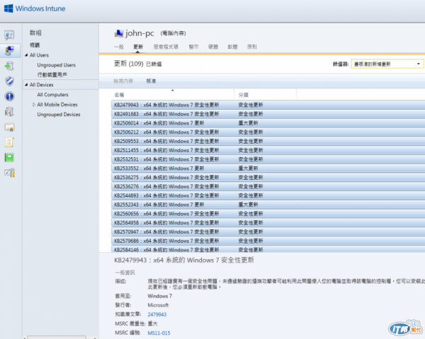Switch to the 硬體 tab
Viewport: 425px width, 339px height.
click(213, 47)
